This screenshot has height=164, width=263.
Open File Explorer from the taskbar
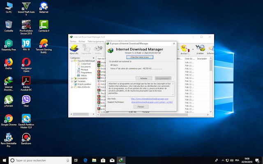[x=94, y=160]
